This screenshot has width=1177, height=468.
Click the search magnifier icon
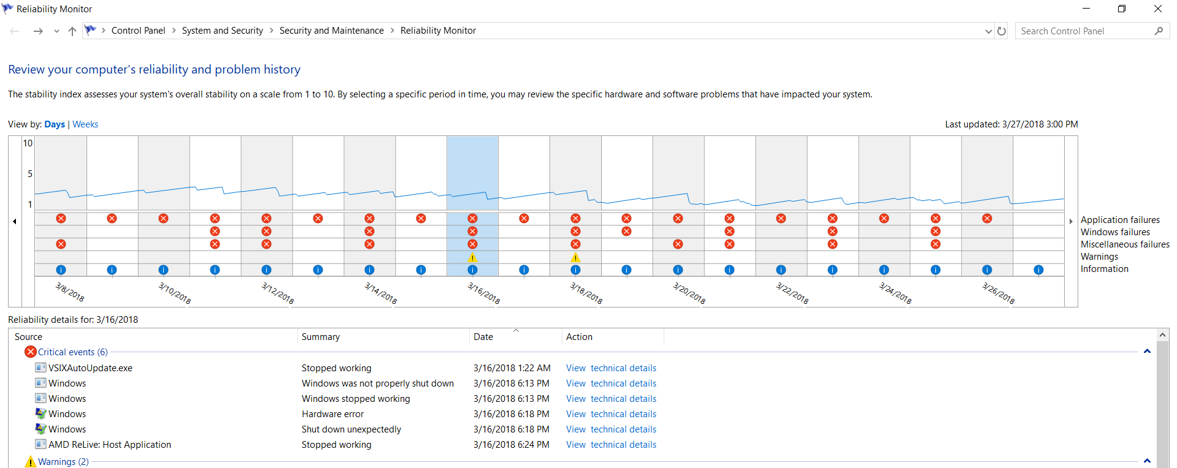[x=1159, y=31]
